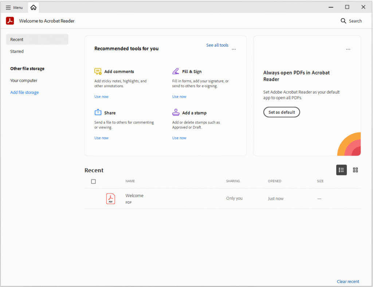Click the Search magnifier icon
The image size is (373, 287).
343,21
